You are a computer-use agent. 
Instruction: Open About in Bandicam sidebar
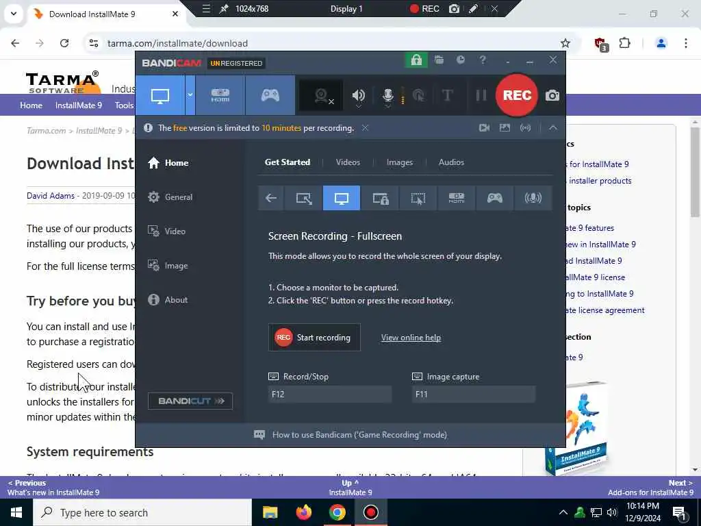click(168, 300)
